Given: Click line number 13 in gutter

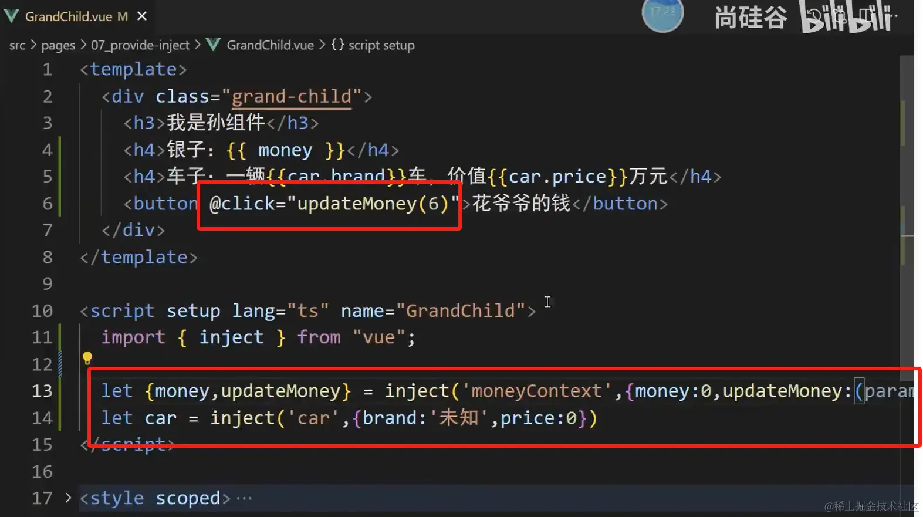Looking at the screenshot, I should [x=42, y=391].
